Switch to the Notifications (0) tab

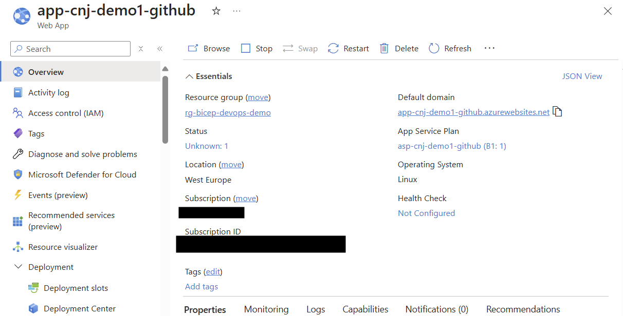[437, 309]
